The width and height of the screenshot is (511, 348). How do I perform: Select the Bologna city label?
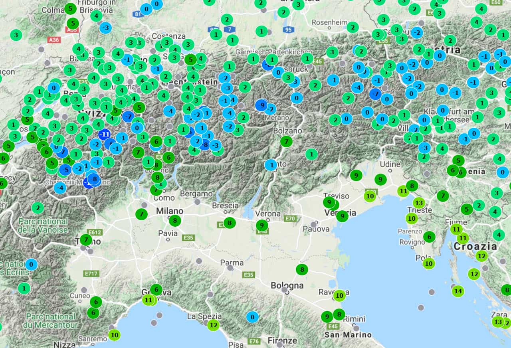[x=287, y=285]
